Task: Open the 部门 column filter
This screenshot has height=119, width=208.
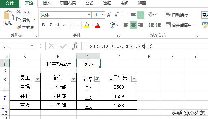Action: point(73,79)
